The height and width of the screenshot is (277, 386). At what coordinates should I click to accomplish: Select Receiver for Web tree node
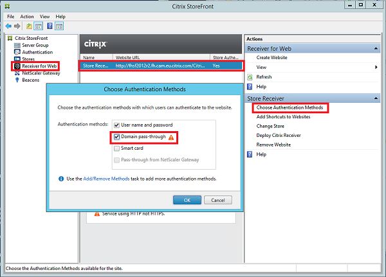40,66
